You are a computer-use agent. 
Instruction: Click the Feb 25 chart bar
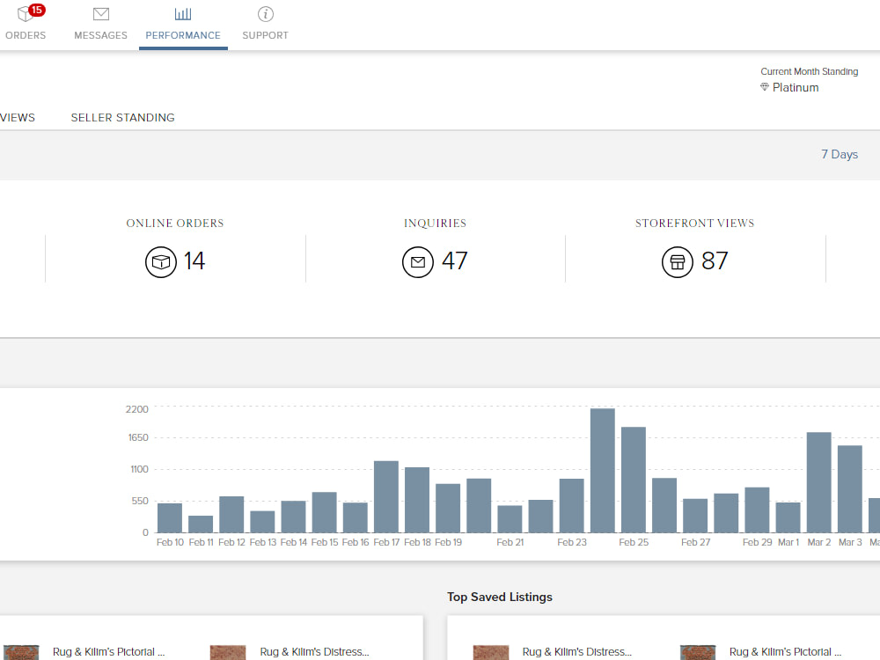634,480
